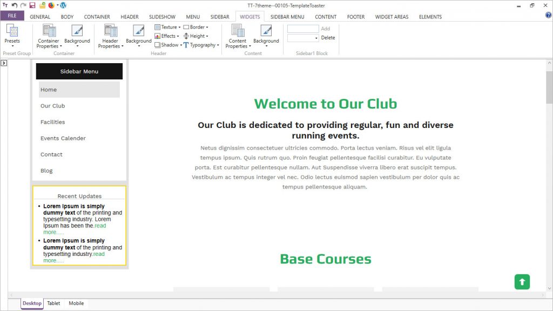This screenshot has width=553, height=311.
Task: Open the FILE menu
Action: click(12, 16)
